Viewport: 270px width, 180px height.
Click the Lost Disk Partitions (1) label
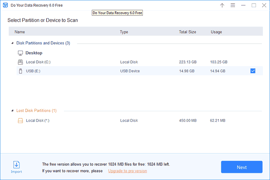pyautogui.click(x=36, y=111)
